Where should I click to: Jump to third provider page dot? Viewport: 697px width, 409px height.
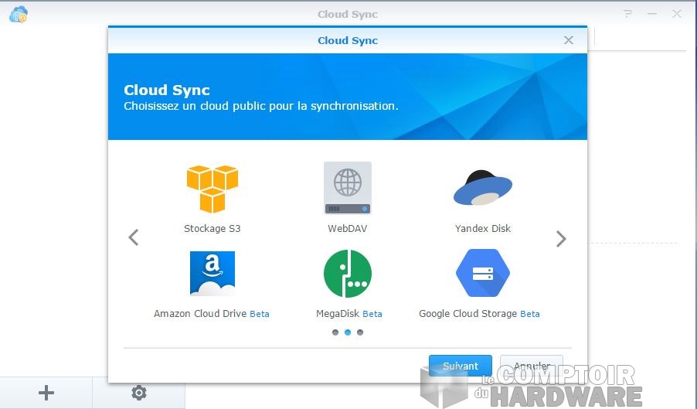pos(360,332)
